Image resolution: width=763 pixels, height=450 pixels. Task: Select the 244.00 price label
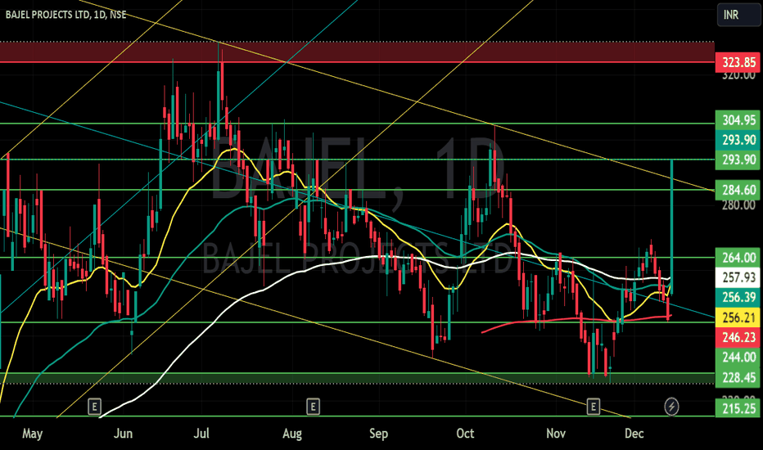(x=738, y=357)
